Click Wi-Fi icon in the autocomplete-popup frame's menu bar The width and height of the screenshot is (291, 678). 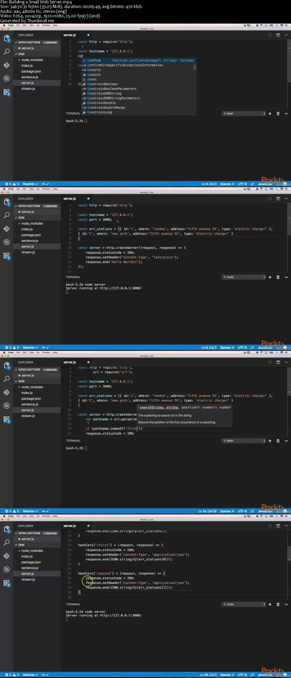(261, 25)
